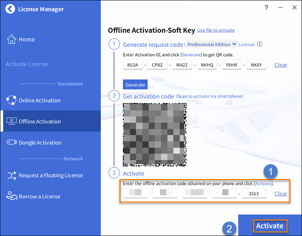Click the Generate button
The image size is (302, 236).
135,85
